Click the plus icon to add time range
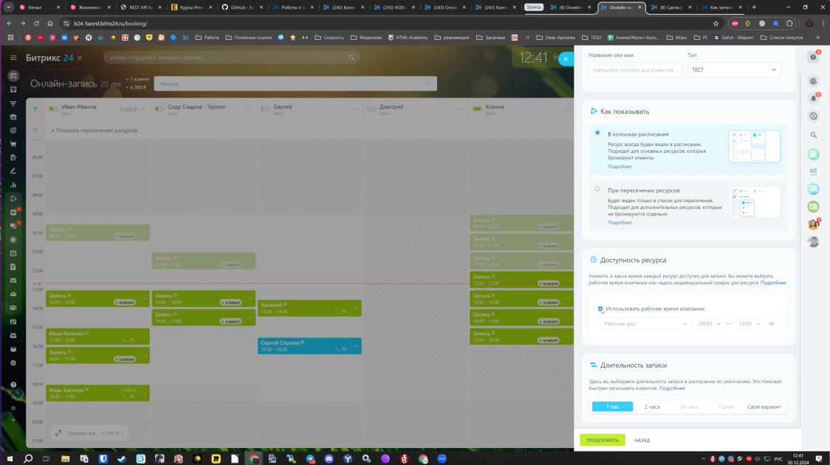This screenshot has height=465, width=830. click(x=772, y=324)
